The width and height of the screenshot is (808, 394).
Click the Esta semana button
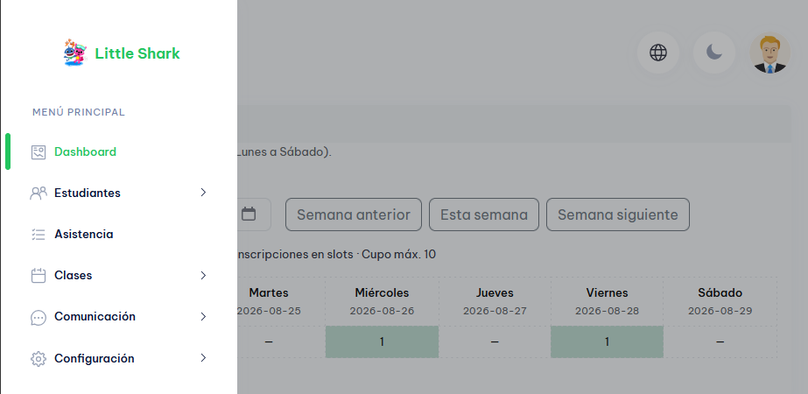tap(484, 215)
